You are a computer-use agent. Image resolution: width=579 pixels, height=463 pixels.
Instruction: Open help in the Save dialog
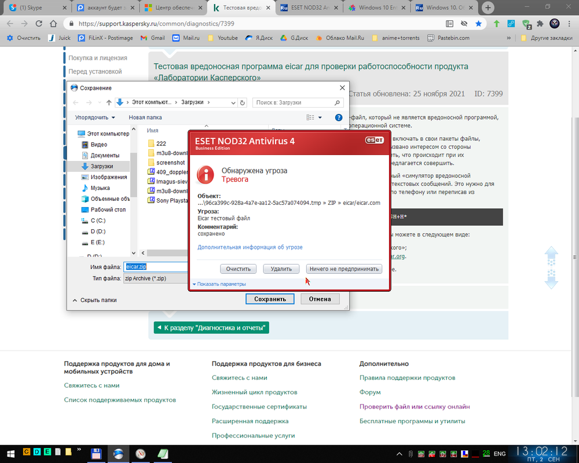[338, 117]
